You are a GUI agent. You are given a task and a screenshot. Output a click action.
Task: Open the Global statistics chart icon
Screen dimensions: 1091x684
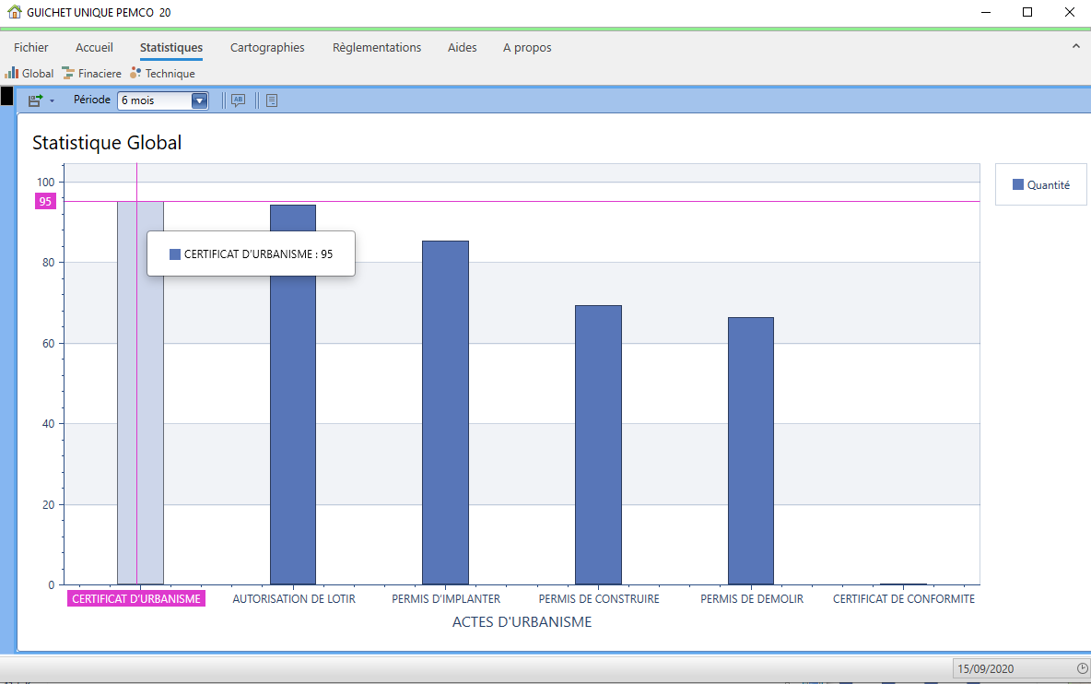12,73
